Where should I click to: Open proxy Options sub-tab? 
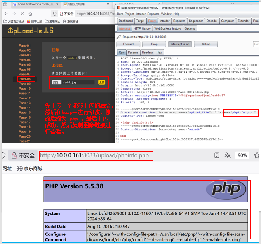coord(190,29)
